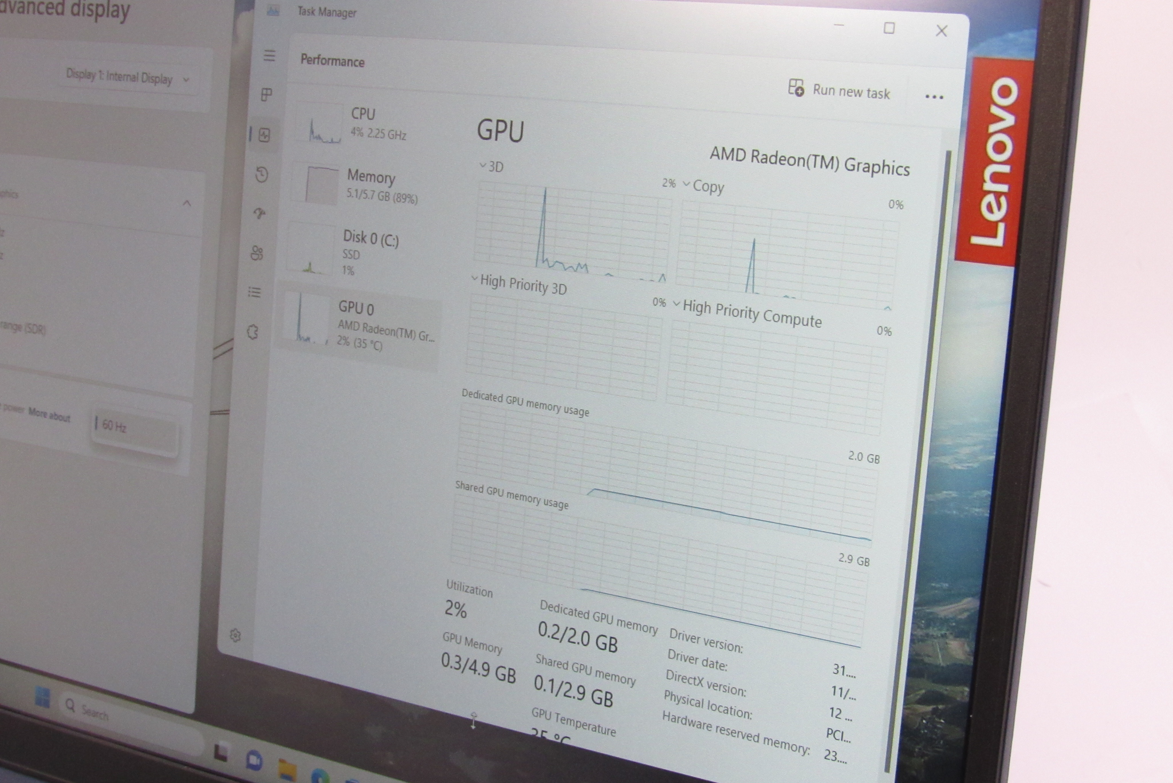
Task: Open the App history sidebar icon
Action: 262,175
